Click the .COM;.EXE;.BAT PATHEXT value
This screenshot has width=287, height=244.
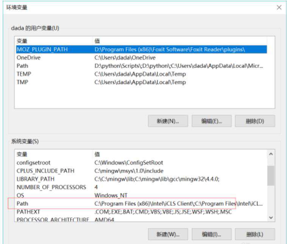163,212
